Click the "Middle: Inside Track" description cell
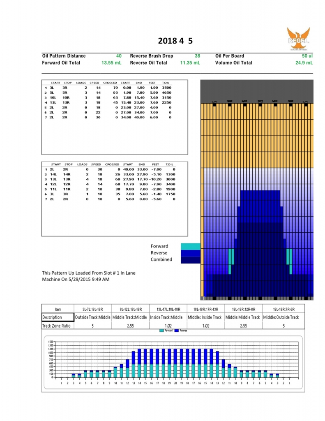The height and width of the screenshot is (421, 325). [x=206, y=317]
